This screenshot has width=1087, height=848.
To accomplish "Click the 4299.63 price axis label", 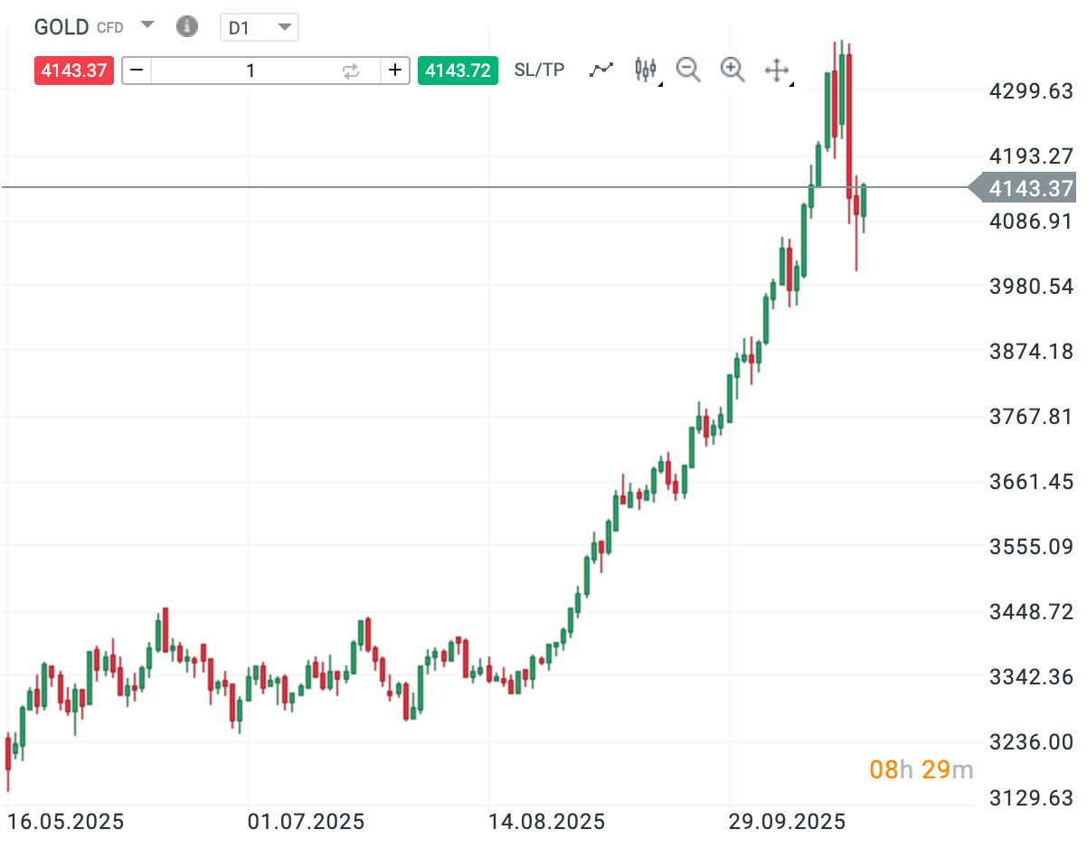I will coord(1031,91).
